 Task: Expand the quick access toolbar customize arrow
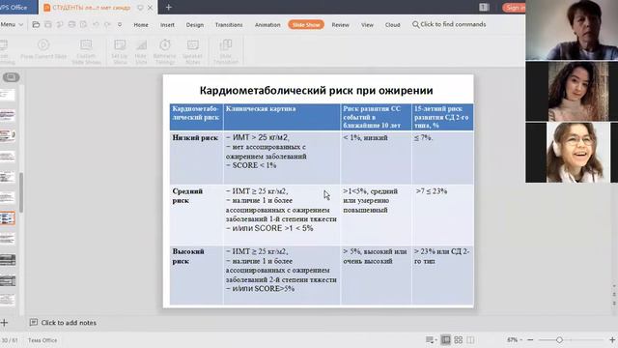coord(120,24)
